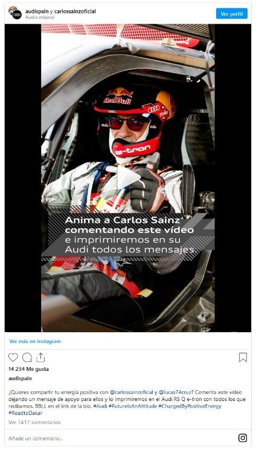Open comments via speech bubble icon
The height and width of the screenshot is (453, 259).
click(x=27, y=358)
